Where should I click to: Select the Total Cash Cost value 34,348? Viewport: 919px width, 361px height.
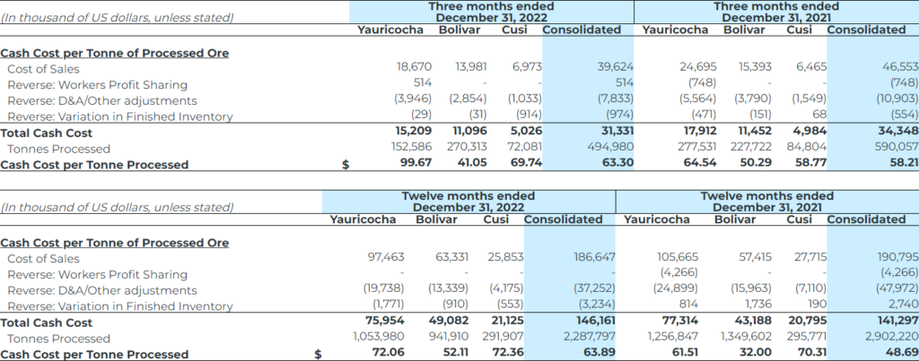(887, 133)
